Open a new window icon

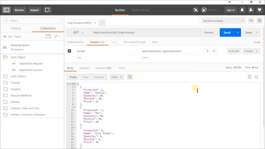(x=48, y=10)
